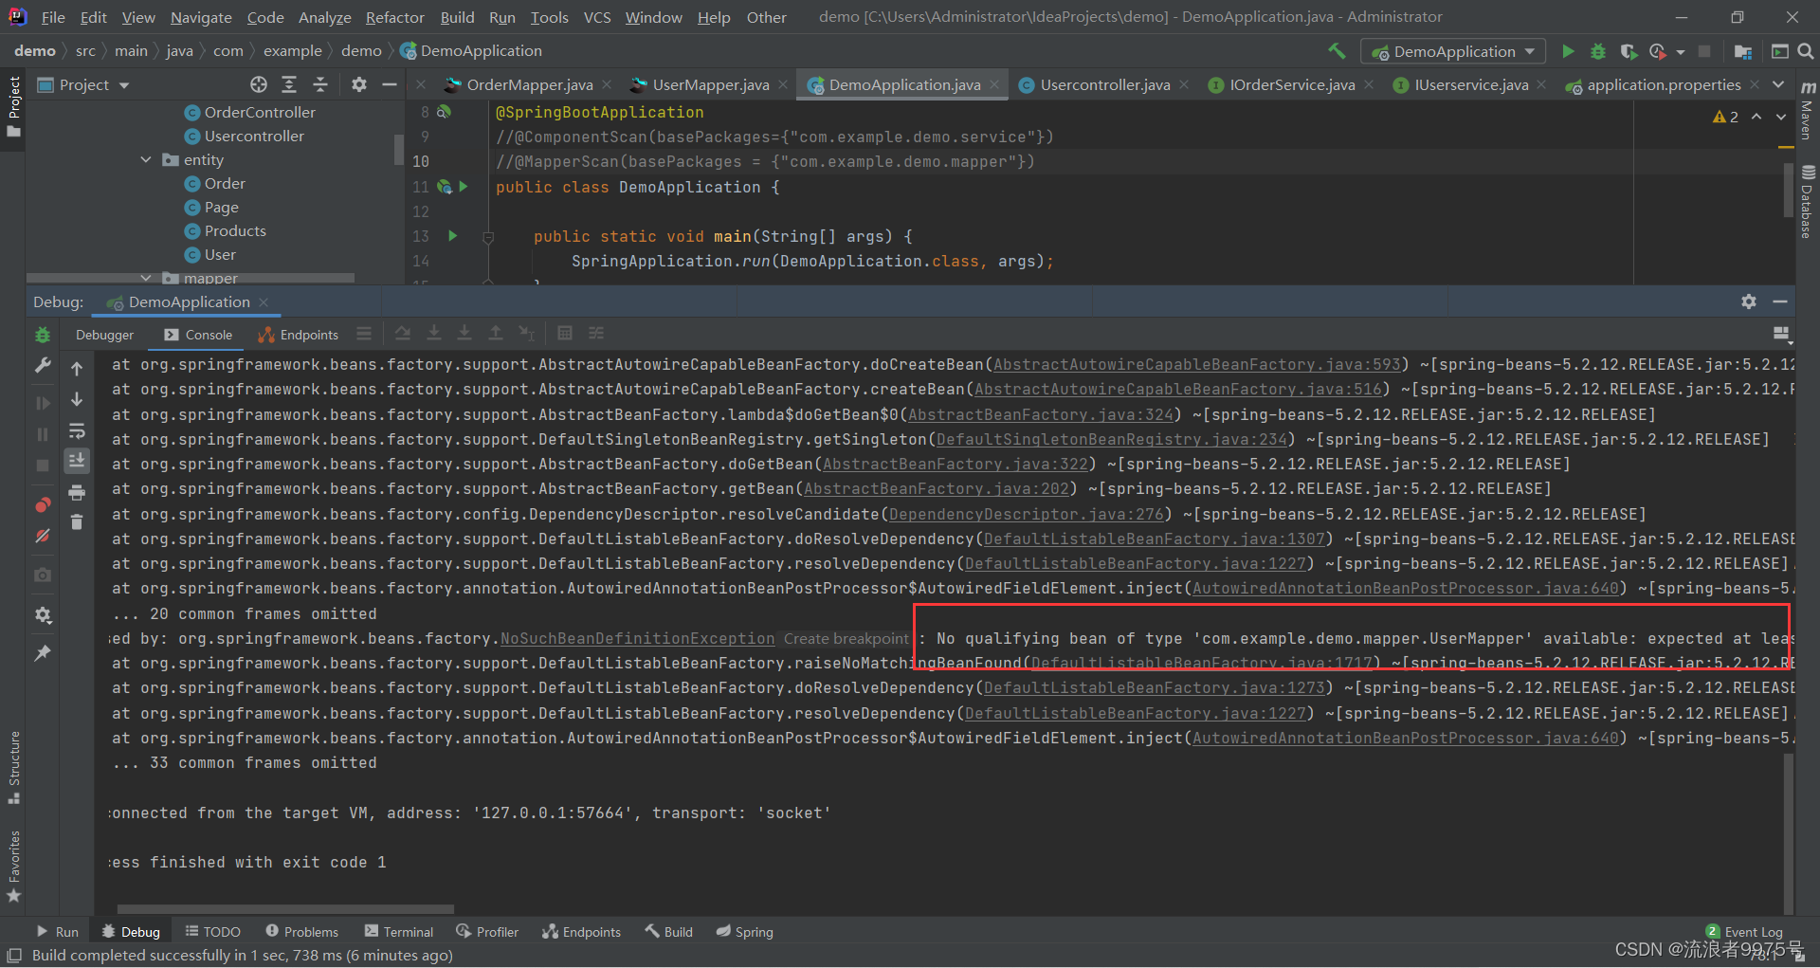
Task: Toggle Structure side panel
Action: (13, 767)
